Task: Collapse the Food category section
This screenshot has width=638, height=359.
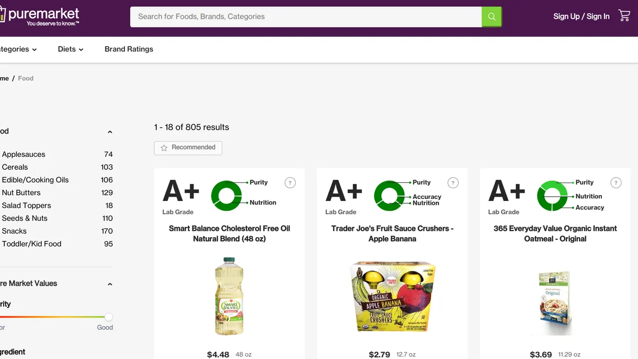Action: (x=110, y=132)
